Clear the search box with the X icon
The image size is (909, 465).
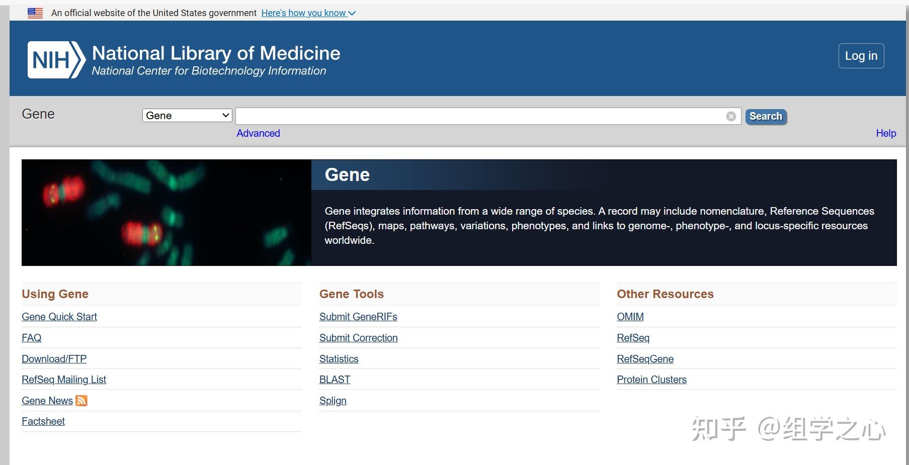[x=731, y=117]
